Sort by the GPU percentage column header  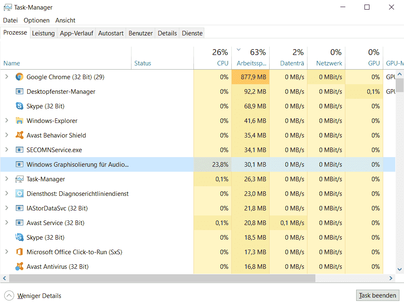(x=364, y=58)
